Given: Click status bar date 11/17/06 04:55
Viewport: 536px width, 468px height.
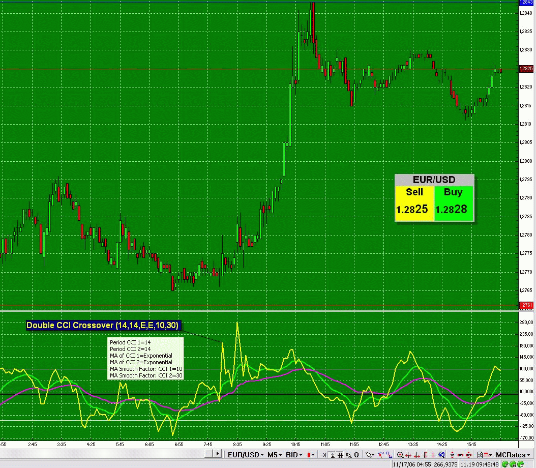Looking at the screenshot, I should (x=413, y=464).
